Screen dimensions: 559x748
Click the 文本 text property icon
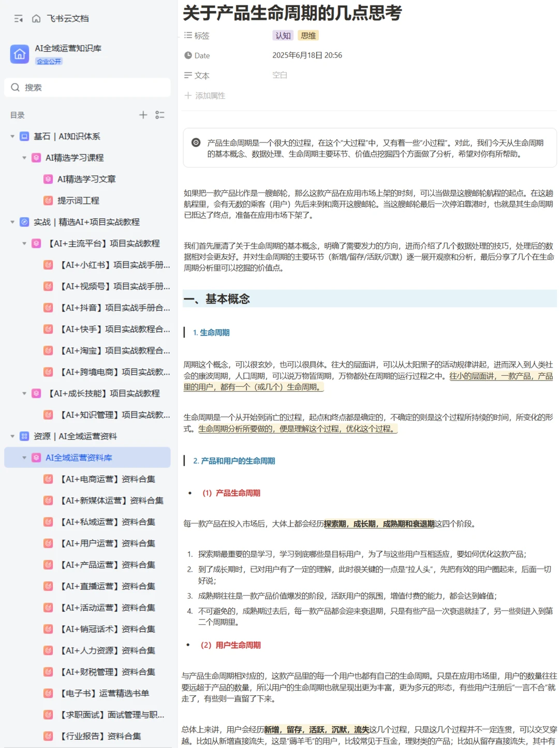[x=188, y=75]
